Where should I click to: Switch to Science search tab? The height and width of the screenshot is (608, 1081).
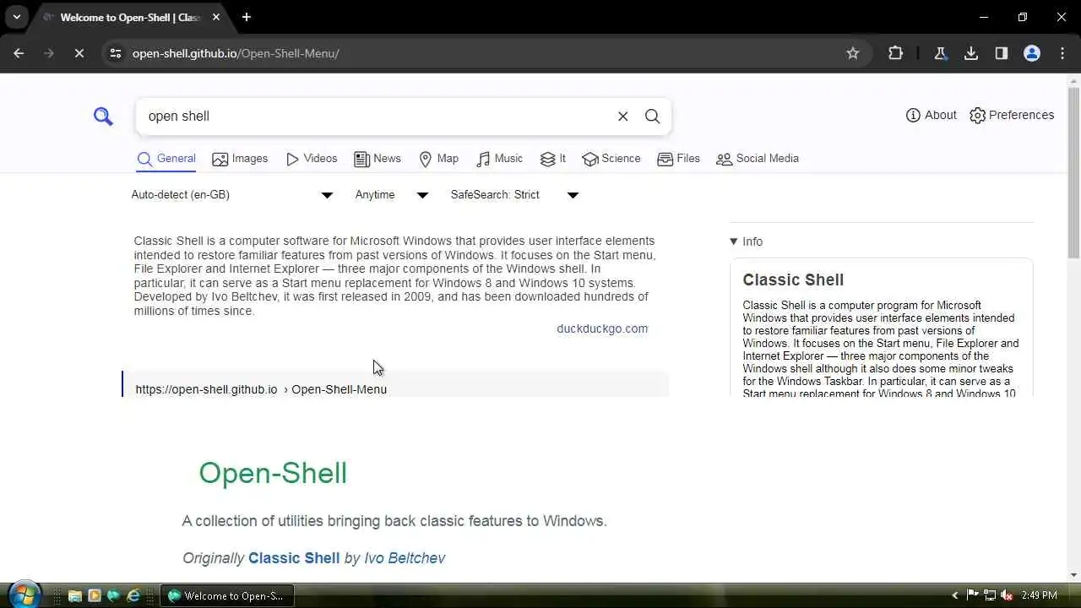point(611,159)
